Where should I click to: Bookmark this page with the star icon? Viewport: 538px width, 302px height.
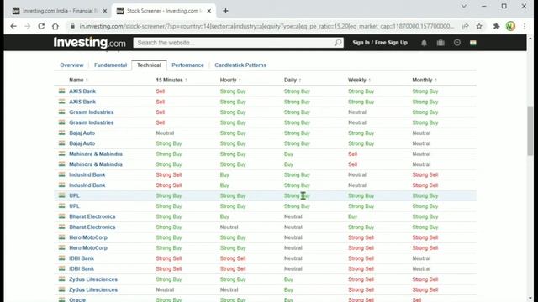(x=479, y=26)
